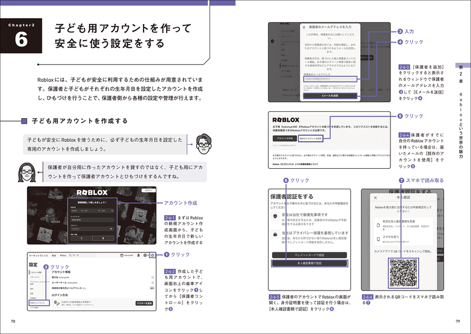Close the 保護者のメールアドレスを入力 dialog with X
471x334 pixels.
coord(304,27)
